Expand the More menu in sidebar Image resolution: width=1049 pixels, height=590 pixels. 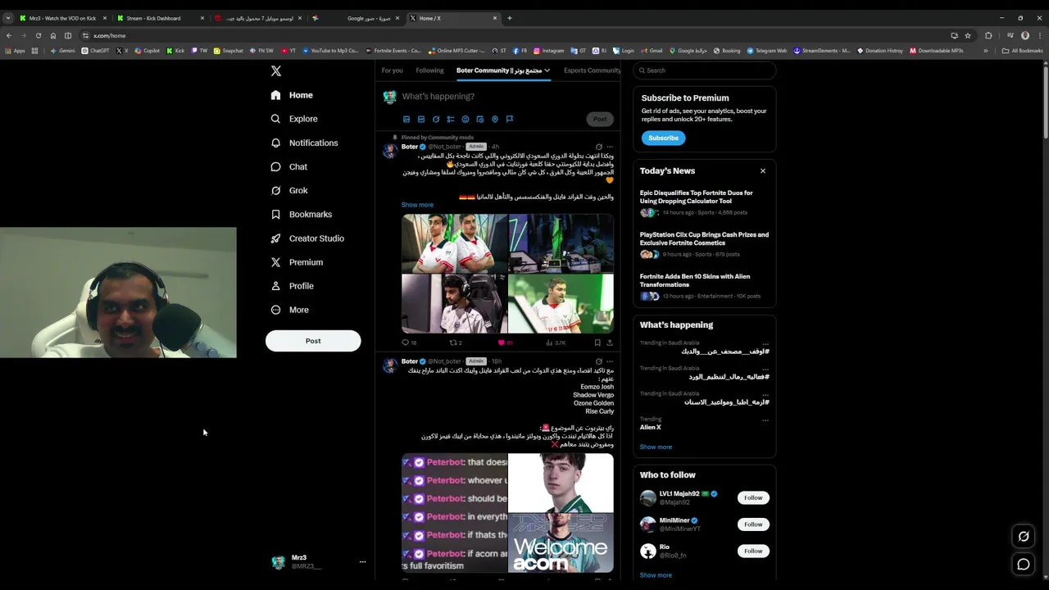[289, 310]
